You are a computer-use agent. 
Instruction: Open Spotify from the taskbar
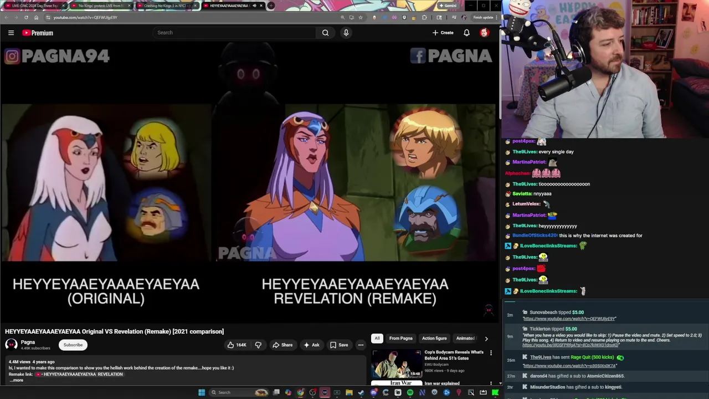(410, 392)
